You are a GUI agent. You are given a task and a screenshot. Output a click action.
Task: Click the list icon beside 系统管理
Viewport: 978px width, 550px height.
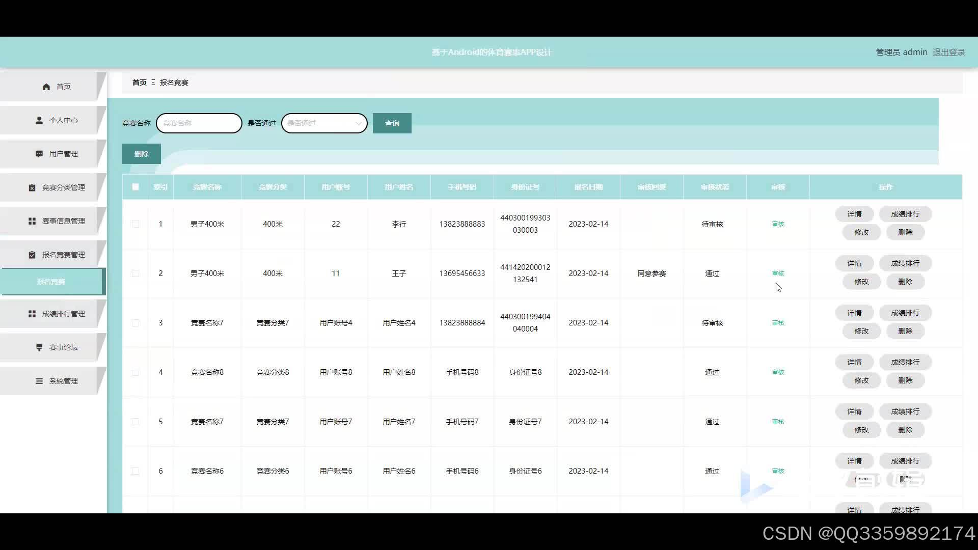[x=39, y=381]
